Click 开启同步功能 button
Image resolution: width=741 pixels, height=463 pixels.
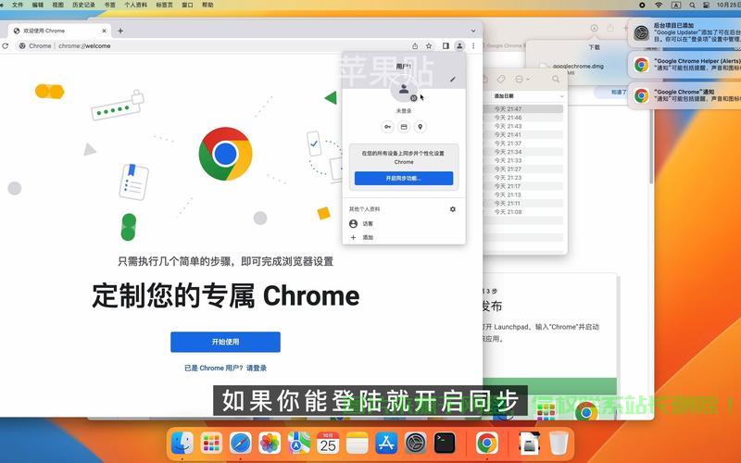(x=404, y=178)
